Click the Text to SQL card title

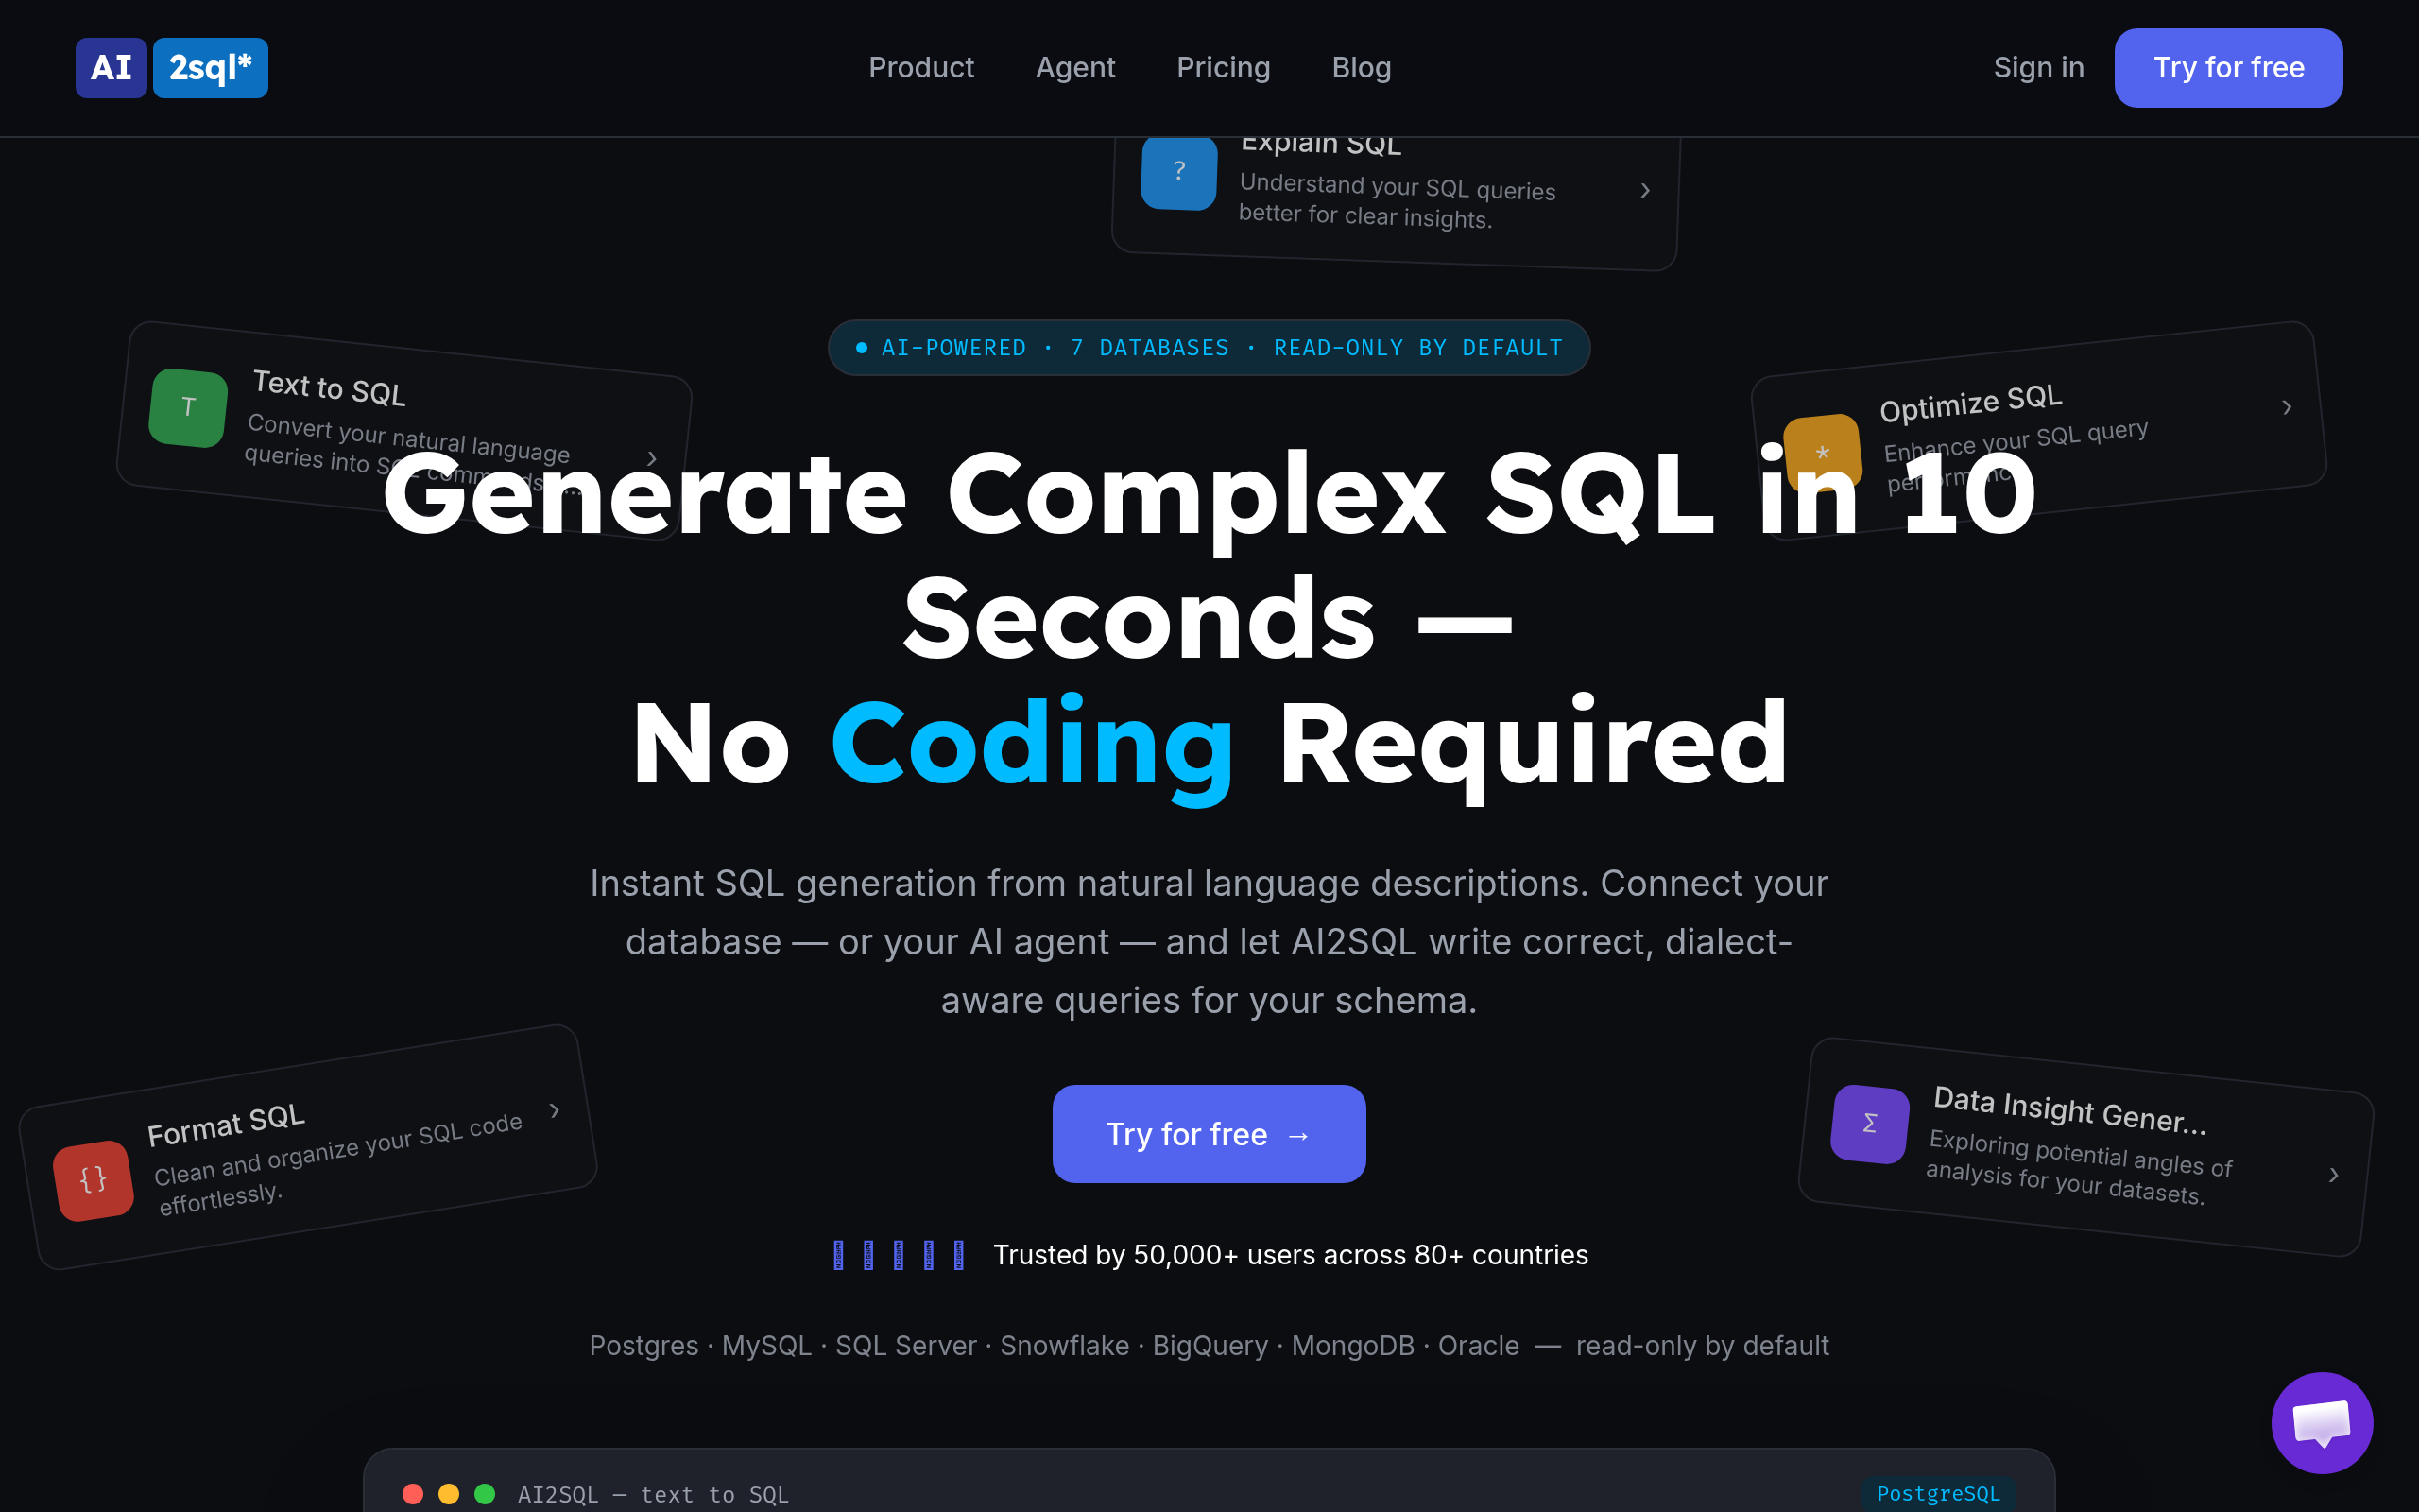[x=329, y=388]
